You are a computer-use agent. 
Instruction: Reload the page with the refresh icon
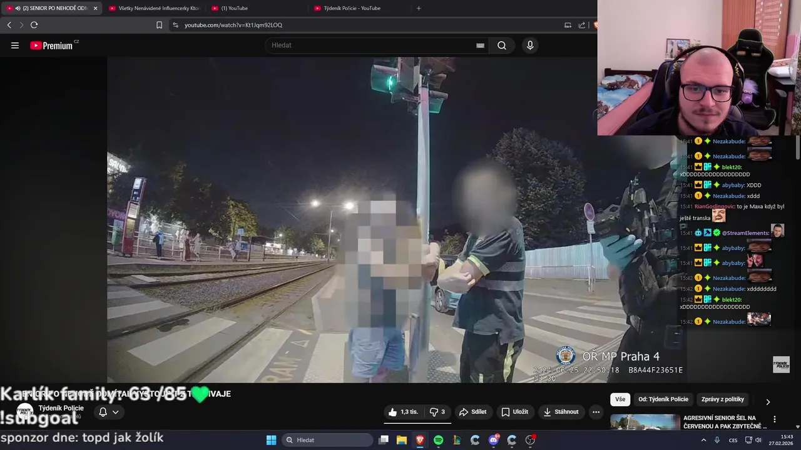coord(34,25)
